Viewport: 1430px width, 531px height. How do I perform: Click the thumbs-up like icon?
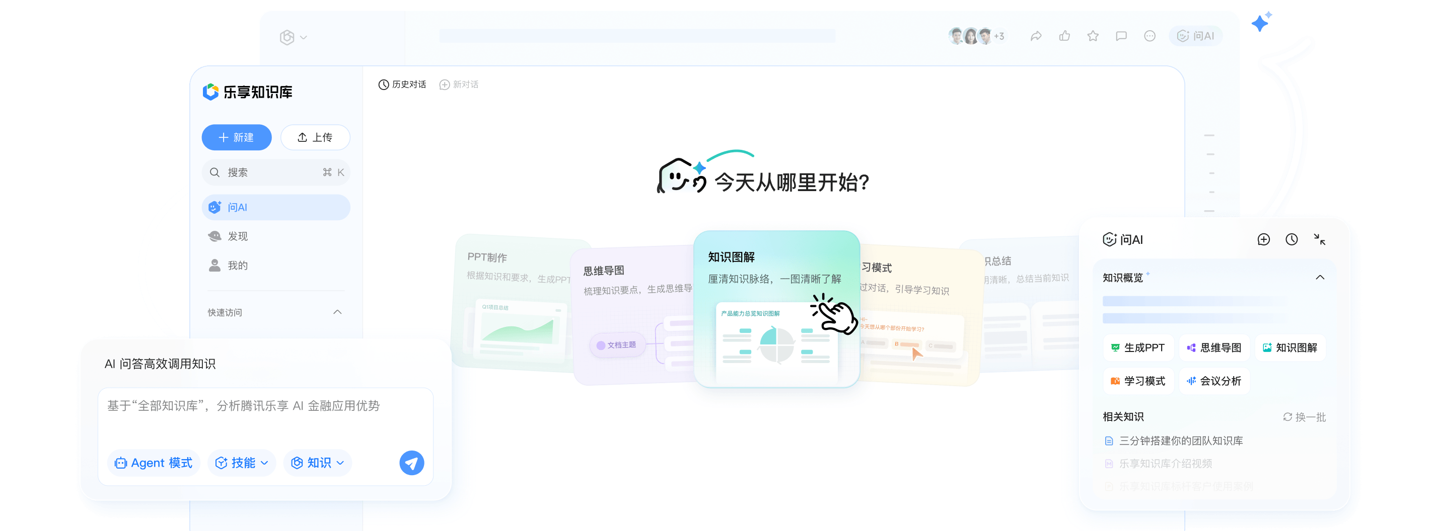click(x=1064, y=36)
